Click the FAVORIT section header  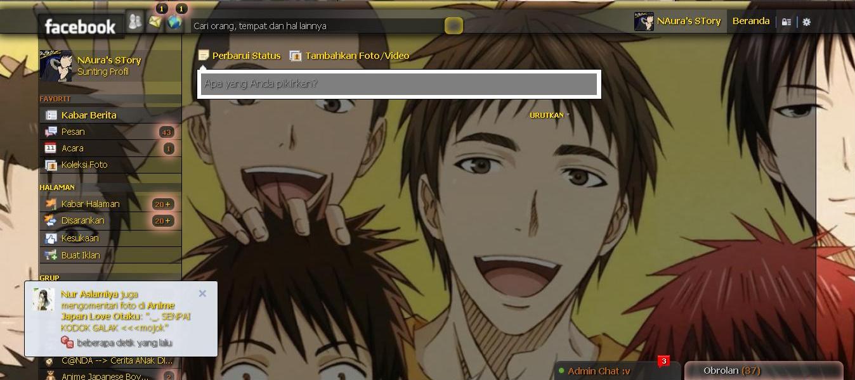55,99
